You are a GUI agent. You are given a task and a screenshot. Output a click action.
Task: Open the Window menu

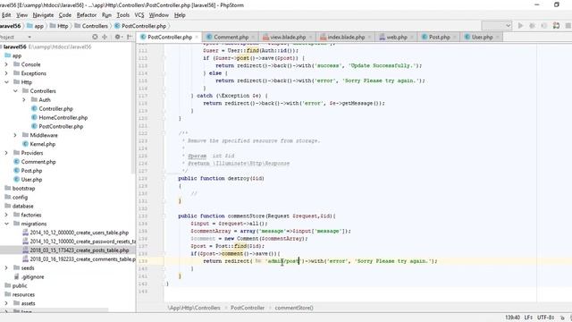click(159, 15)
